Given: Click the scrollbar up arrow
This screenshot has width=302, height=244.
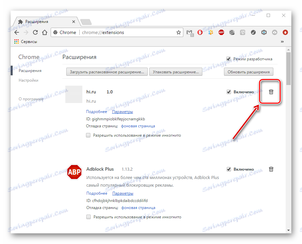Looking at the screenshot, I should tap(288, 50).
